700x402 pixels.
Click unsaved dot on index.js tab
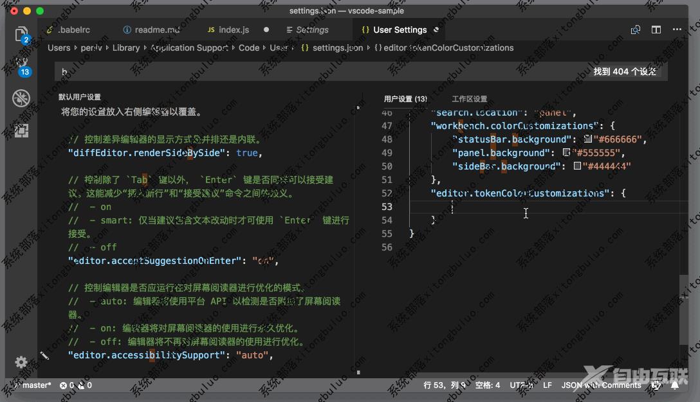pyautogui.click(x=266, y=30)
